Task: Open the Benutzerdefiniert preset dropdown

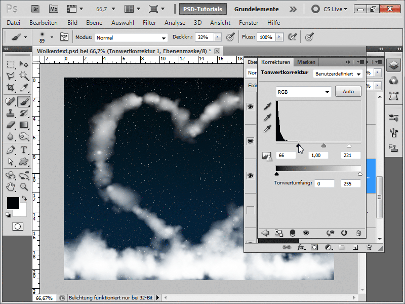Action: click(338, 74)
